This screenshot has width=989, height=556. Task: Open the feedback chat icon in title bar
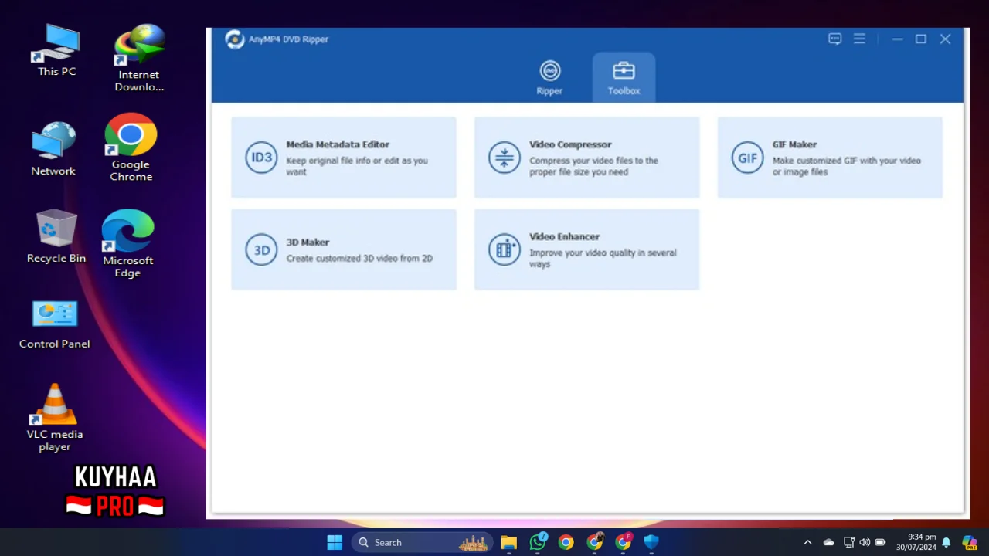point(834,39)
